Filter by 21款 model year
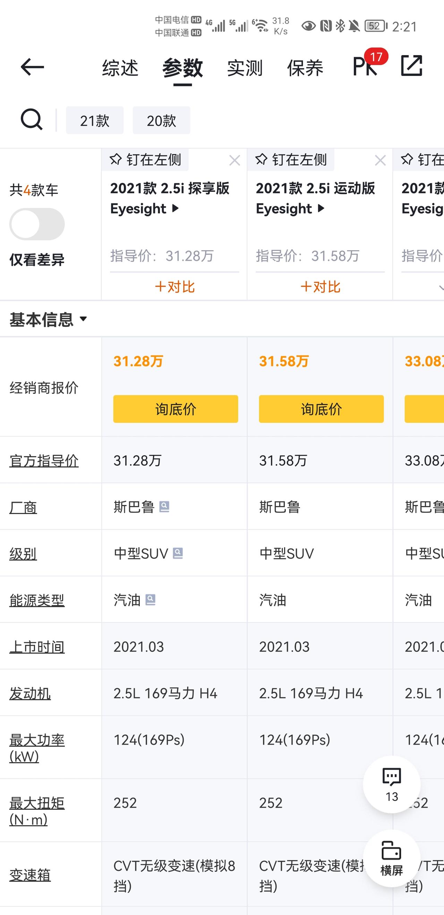 coord(95,120)
